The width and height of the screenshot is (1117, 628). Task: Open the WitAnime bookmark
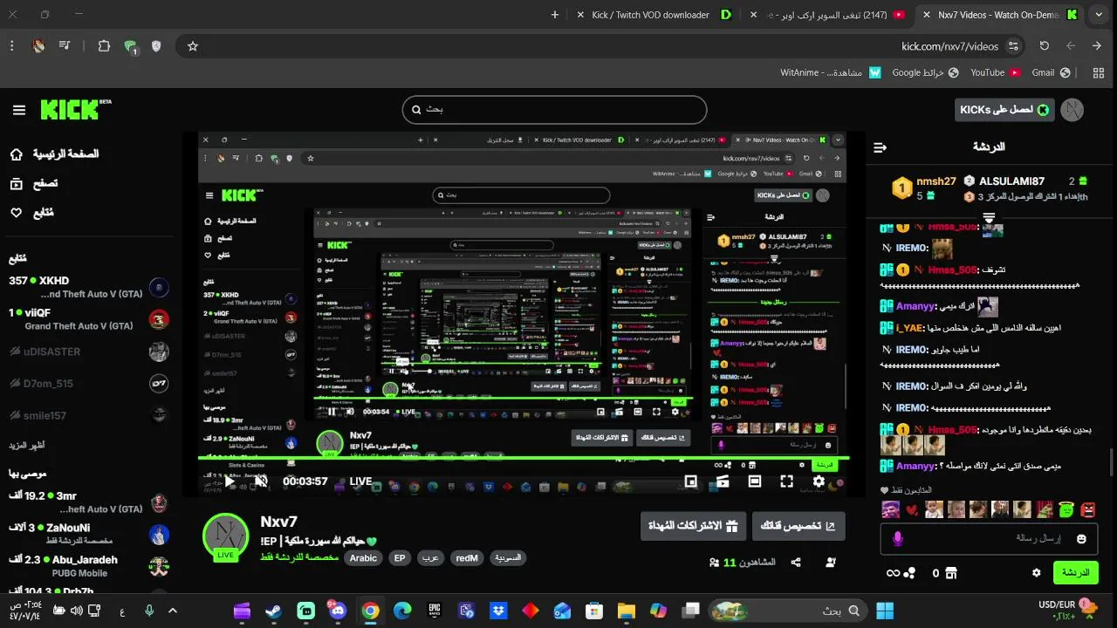pyautogui.click(x=830, y=72)
